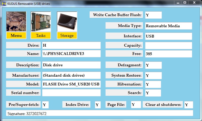
Task: Click the server blade Tasks image
Action: pyautogui.click(x=41, y=21)
